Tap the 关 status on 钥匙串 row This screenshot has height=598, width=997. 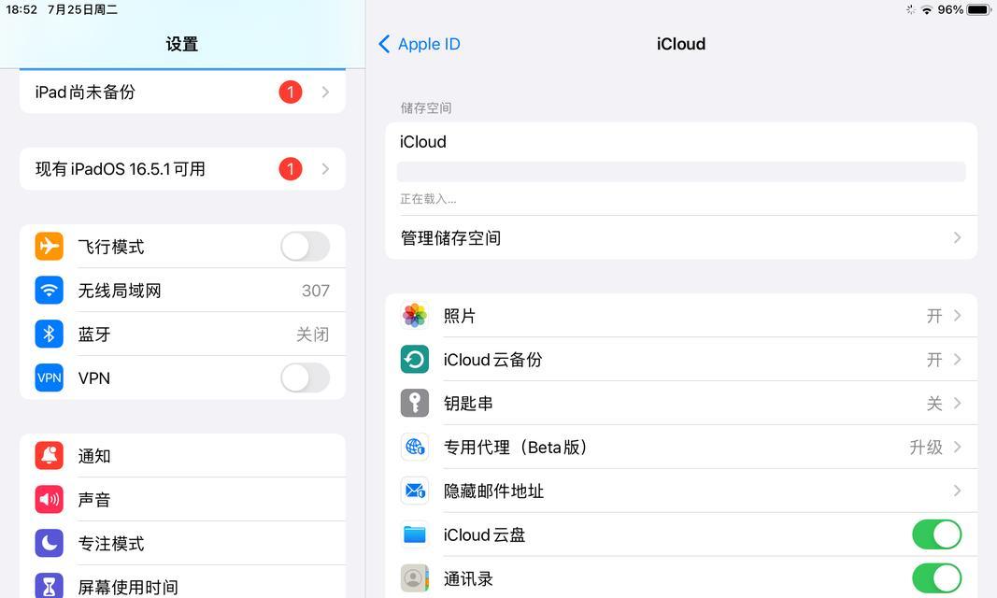(x=934, y=404)
